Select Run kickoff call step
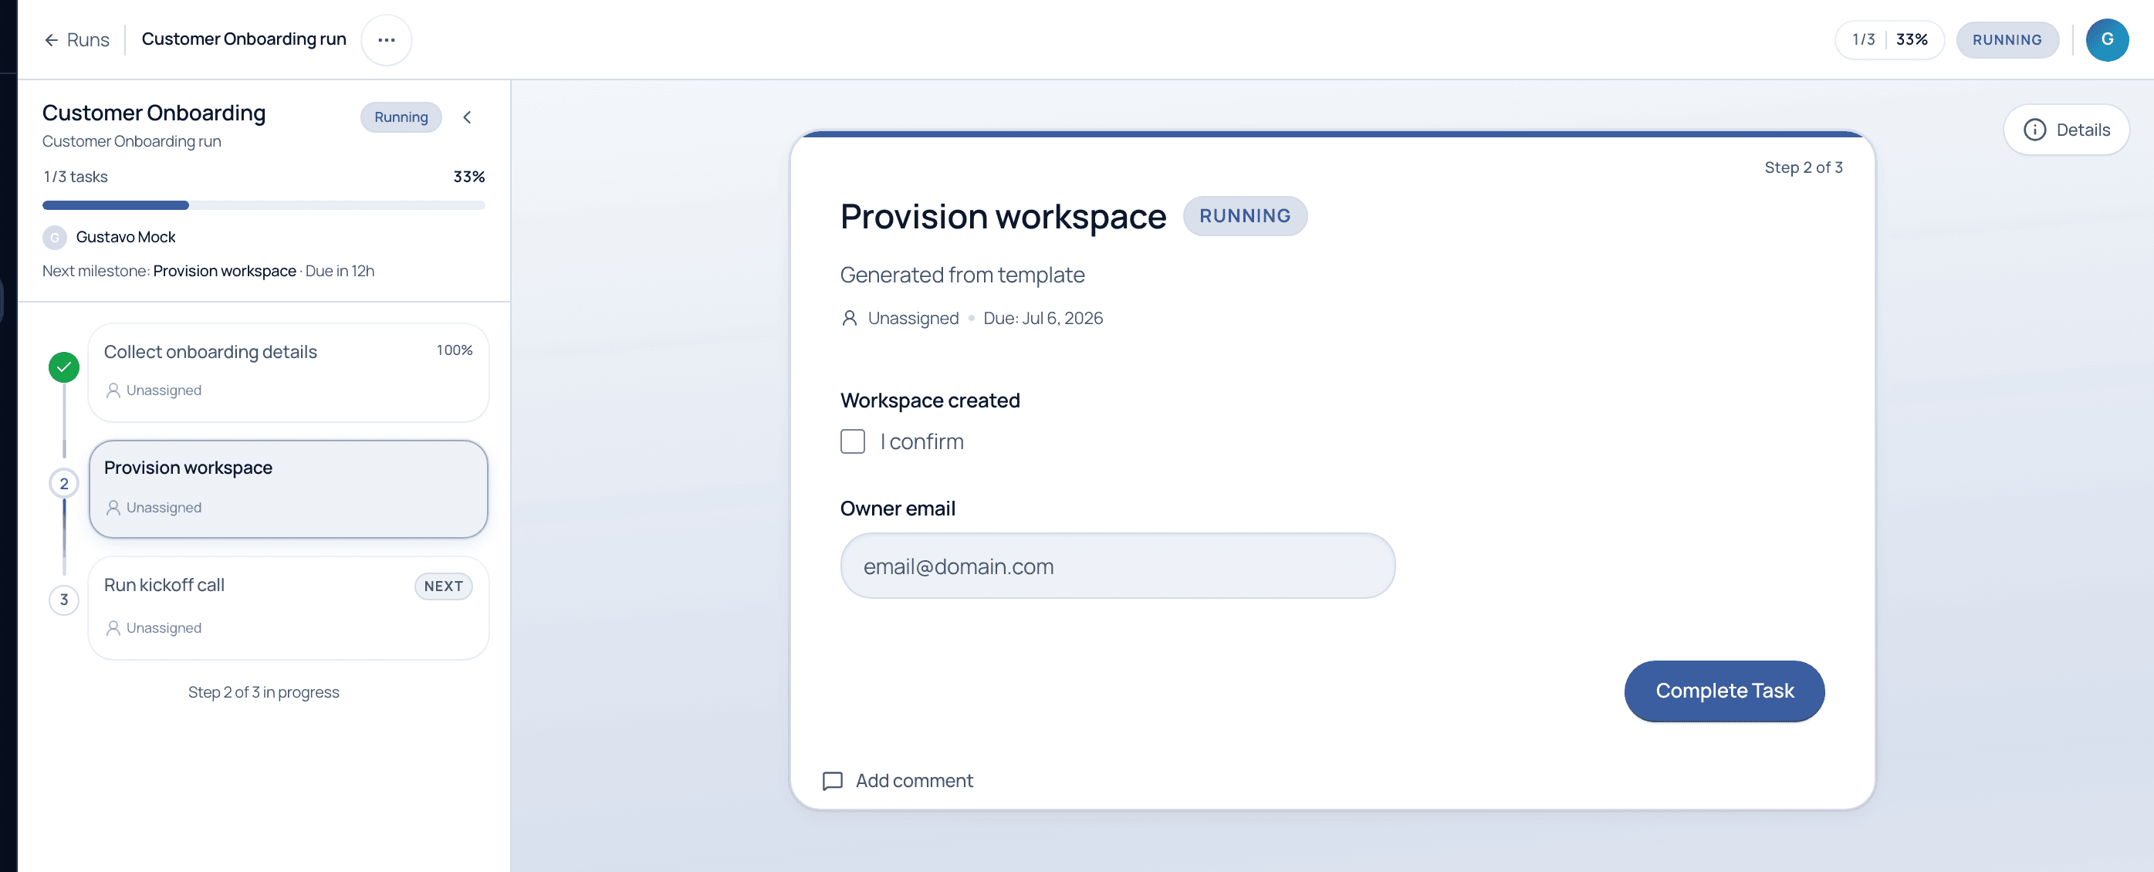2154x872 pixels. click(x=288, y=608)
